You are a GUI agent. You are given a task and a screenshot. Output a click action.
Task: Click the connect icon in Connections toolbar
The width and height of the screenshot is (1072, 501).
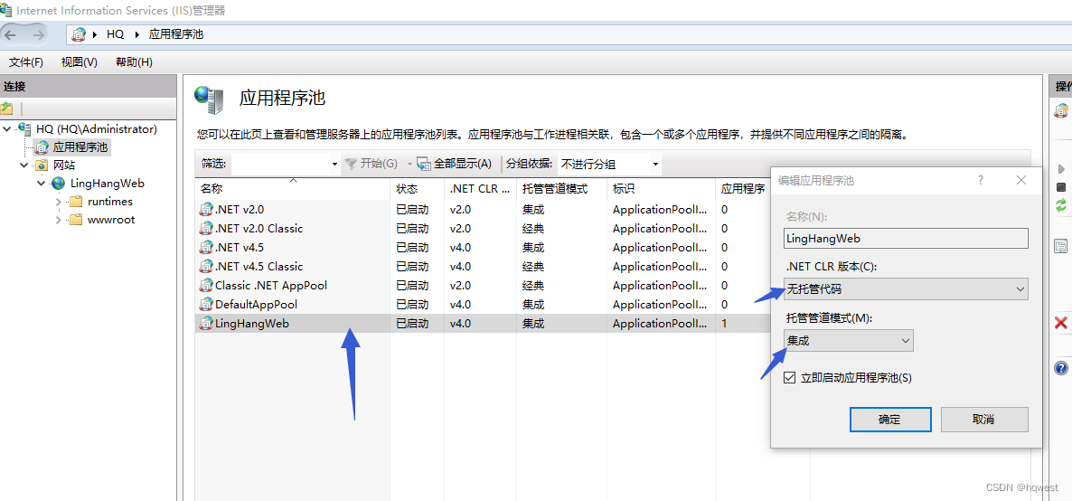pos(7,109)
